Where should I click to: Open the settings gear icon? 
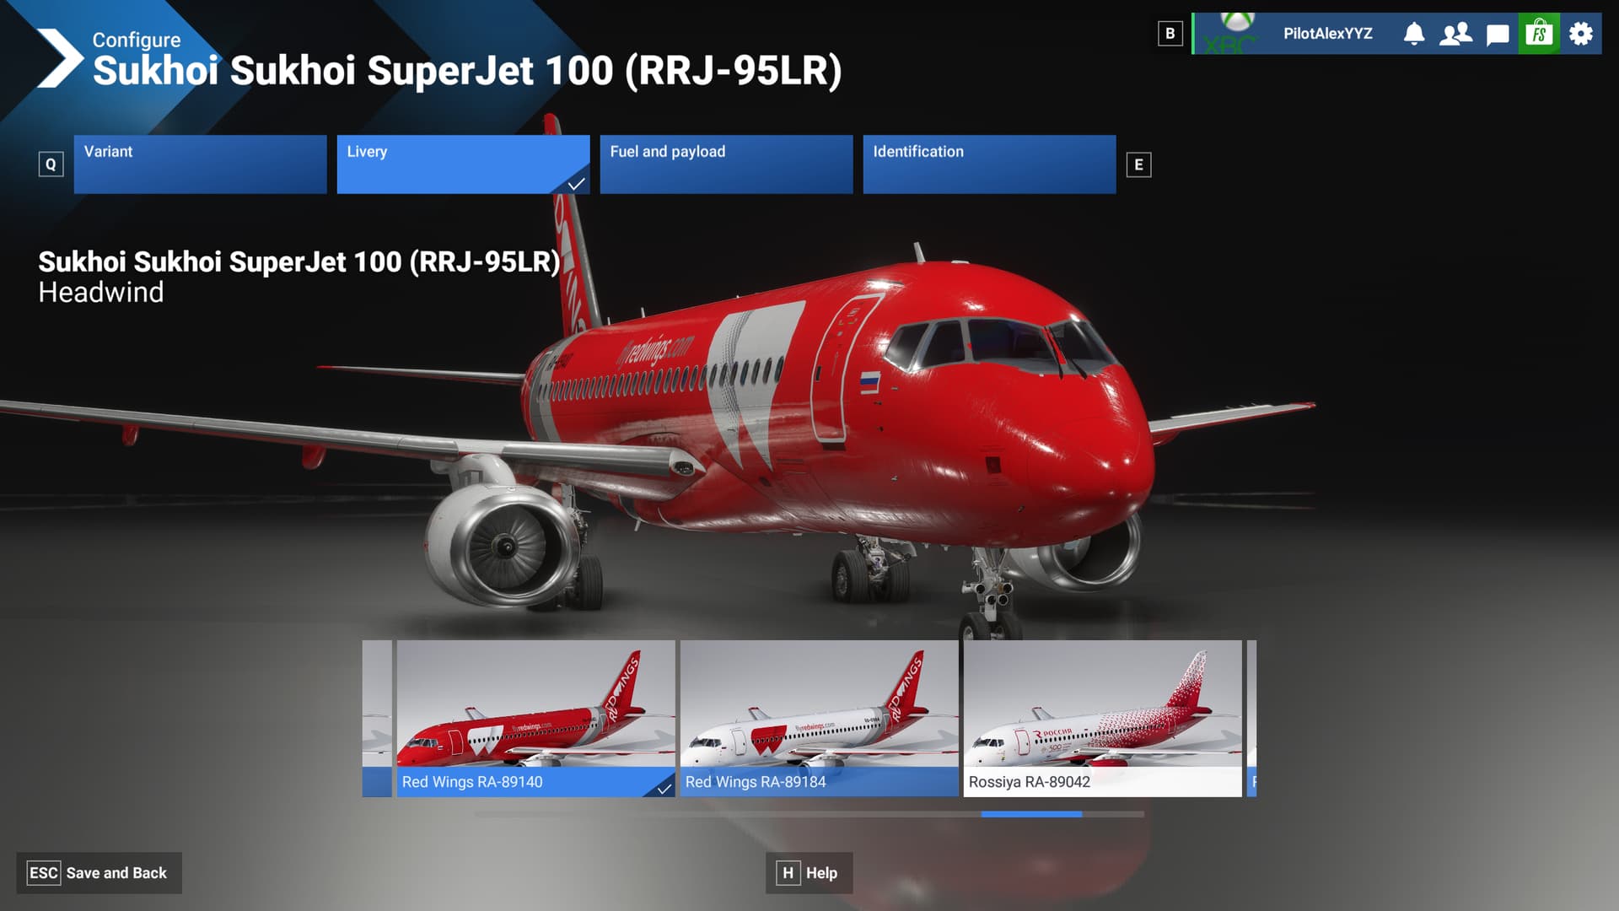pyautogui.click(x=1581, y=34)
